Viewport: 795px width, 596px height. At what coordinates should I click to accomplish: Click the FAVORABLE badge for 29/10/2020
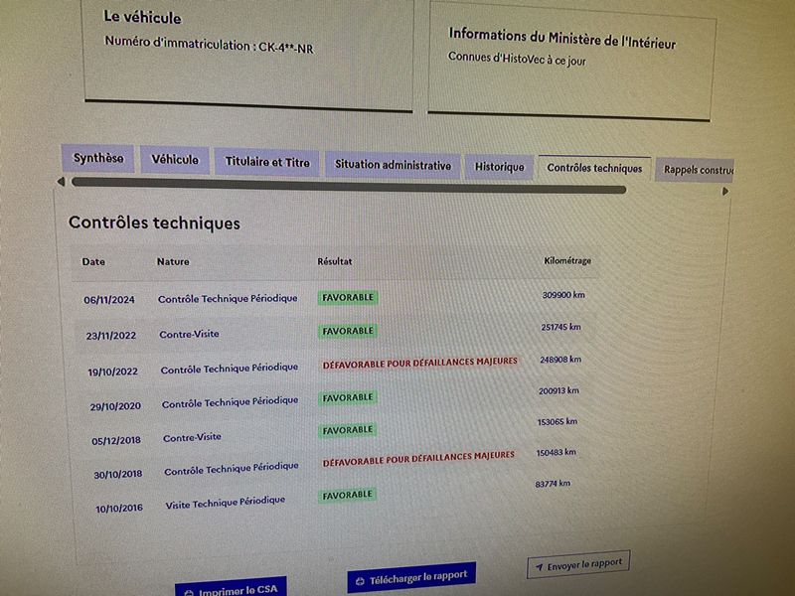pyautogui.click(x=348, y=398)
